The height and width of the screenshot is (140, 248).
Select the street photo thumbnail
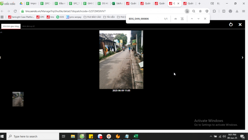[x=18, y=99]
